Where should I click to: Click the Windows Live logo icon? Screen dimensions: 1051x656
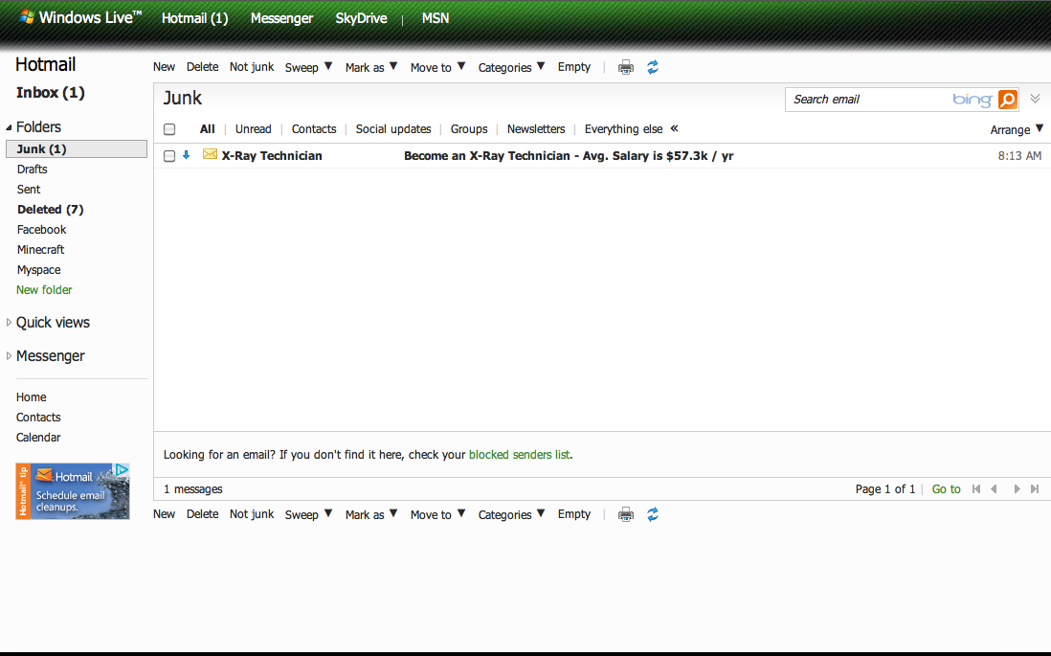coord(27,17)
